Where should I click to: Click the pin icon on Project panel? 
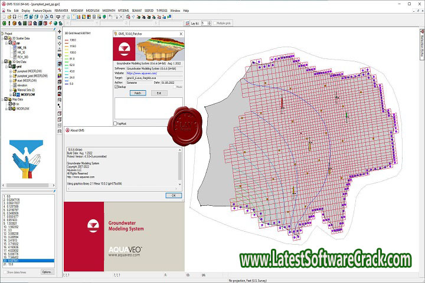point(54,28)
